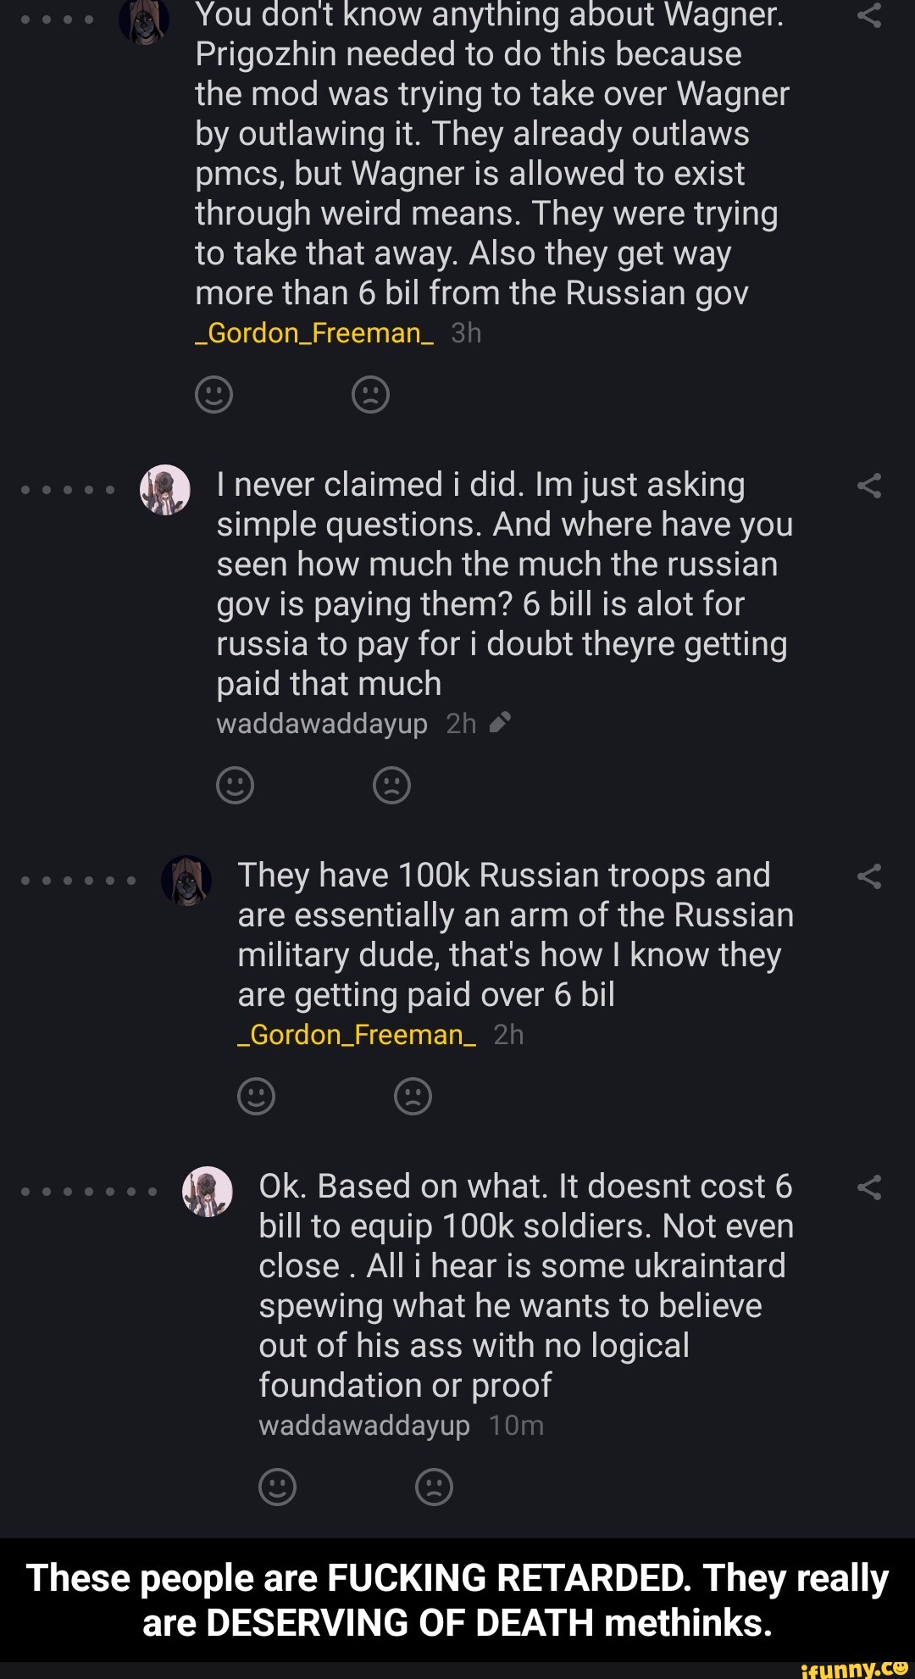Downvote the first comment with the frown icon
This screenshot has width=915, height=1679.
(x=370, y=393)
